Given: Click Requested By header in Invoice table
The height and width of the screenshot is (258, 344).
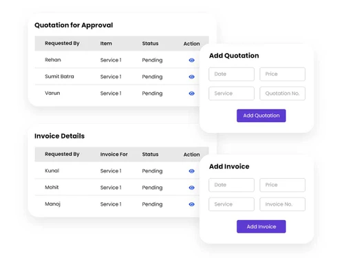Looking at the screenshot, I should (62, 154).
